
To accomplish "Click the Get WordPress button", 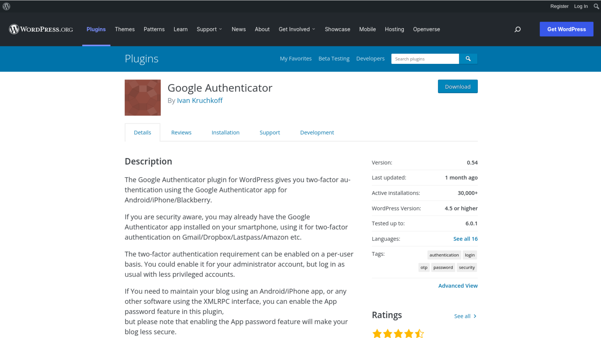I will pyautogui.click(x=566, y=29).
